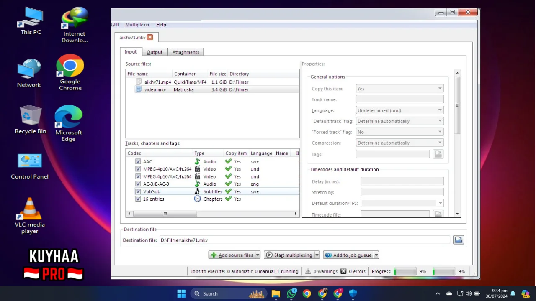Image resolution: width=536 pixels, height=301 pixels.
Task: Select Internet Download Manager desktop icon
Action: point(75,25)
